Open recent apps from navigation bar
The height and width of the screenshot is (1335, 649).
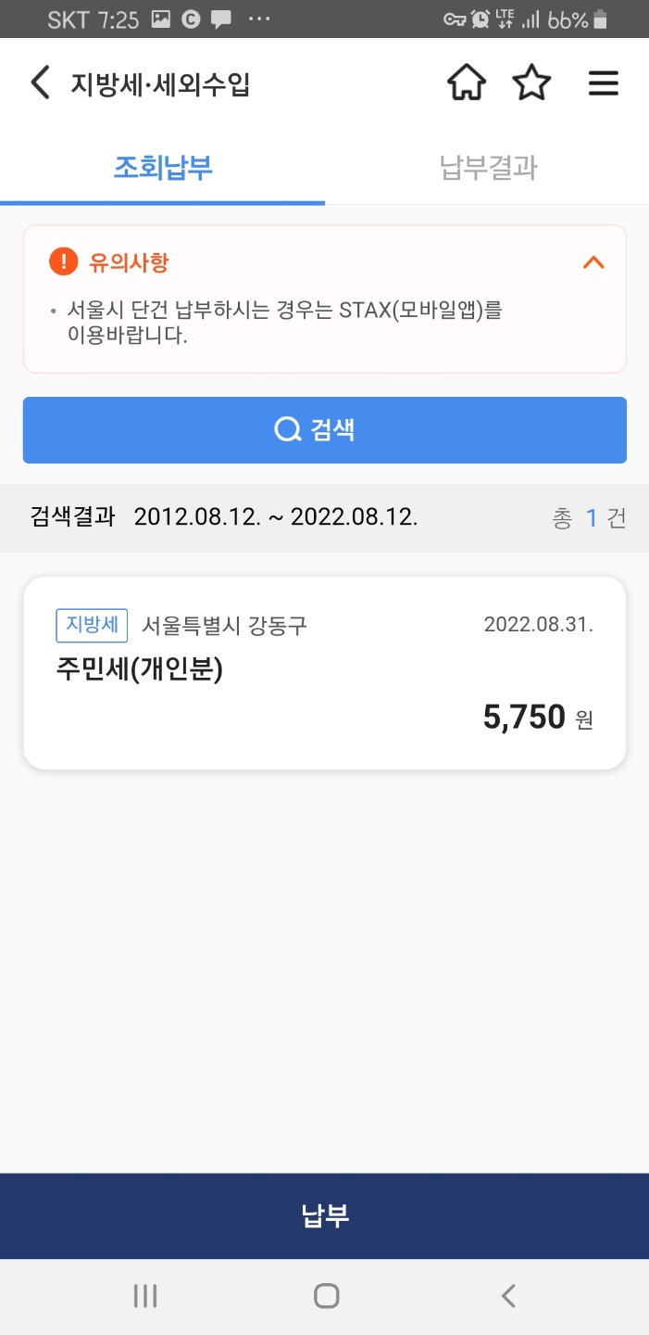pos(144,1297)
